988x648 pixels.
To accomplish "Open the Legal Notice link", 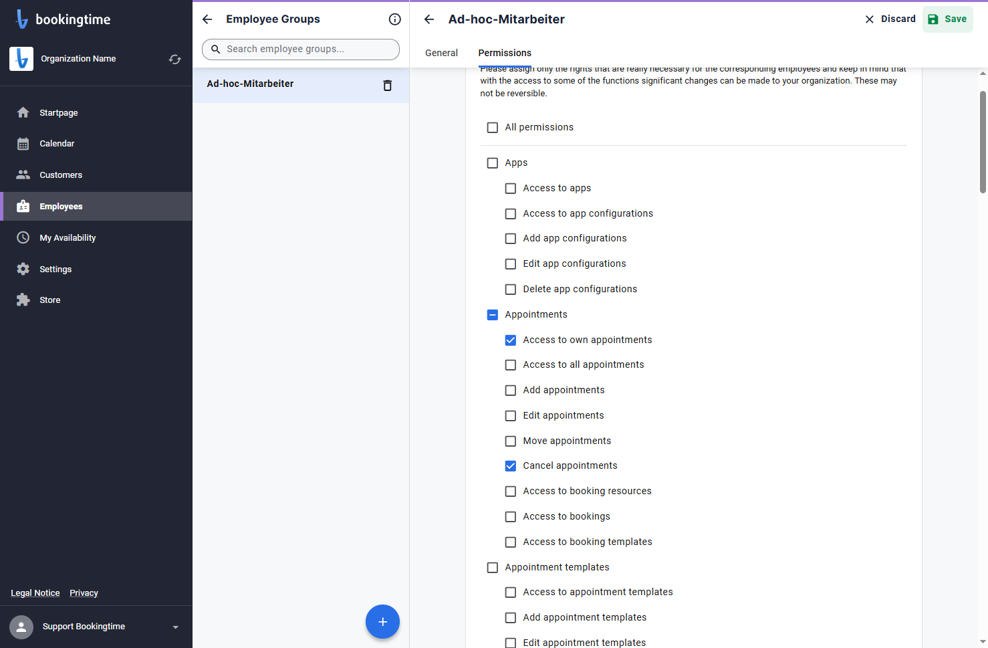I will coord(35,593).
